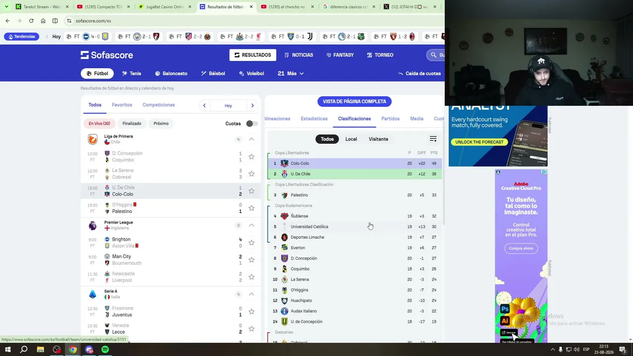Viewport: 633px width, 356px height.
Task: Open the Premier League crest icon
Action: (x=92, y=225)
